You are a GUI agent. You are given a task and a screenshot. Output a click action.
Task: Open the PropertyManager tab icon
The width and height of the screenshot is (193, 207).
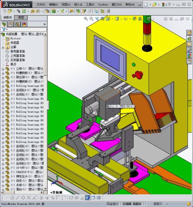pos(10,25)
